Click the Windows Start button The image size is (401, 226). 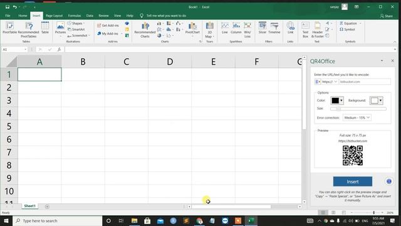[6, 220]
